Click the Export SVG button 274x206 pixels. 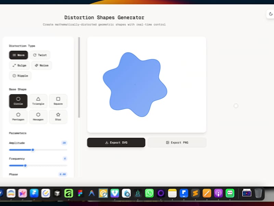tap(116, 142)
